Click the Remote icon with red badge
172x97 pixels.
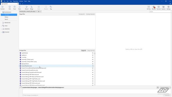click(154, 8)
